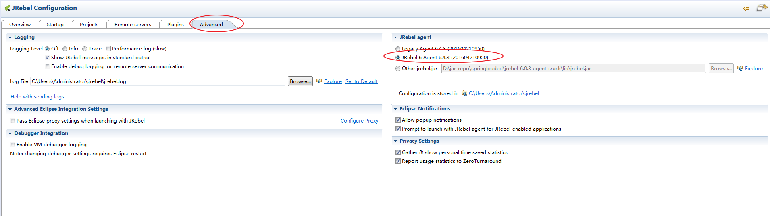
Task: Open the Overview tab
Action: coord(20,25)
